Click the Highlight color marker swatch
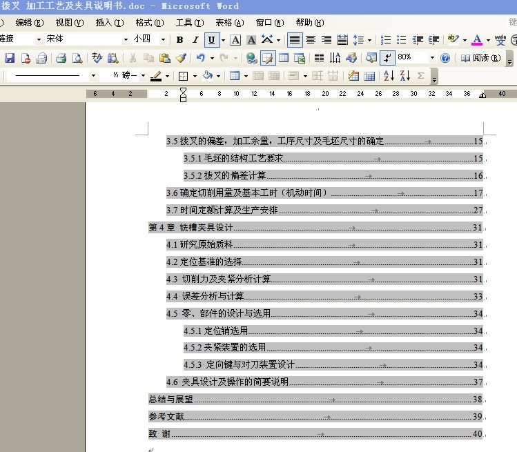This screenshot has width=517, height=452. [453, 40]
